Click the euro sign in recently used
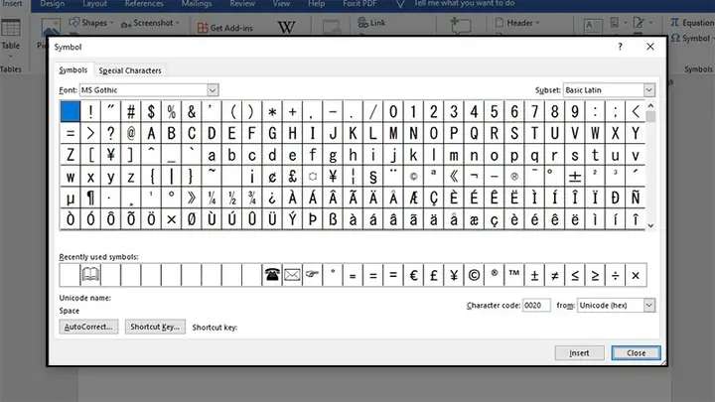 click(x=413, y=275)
